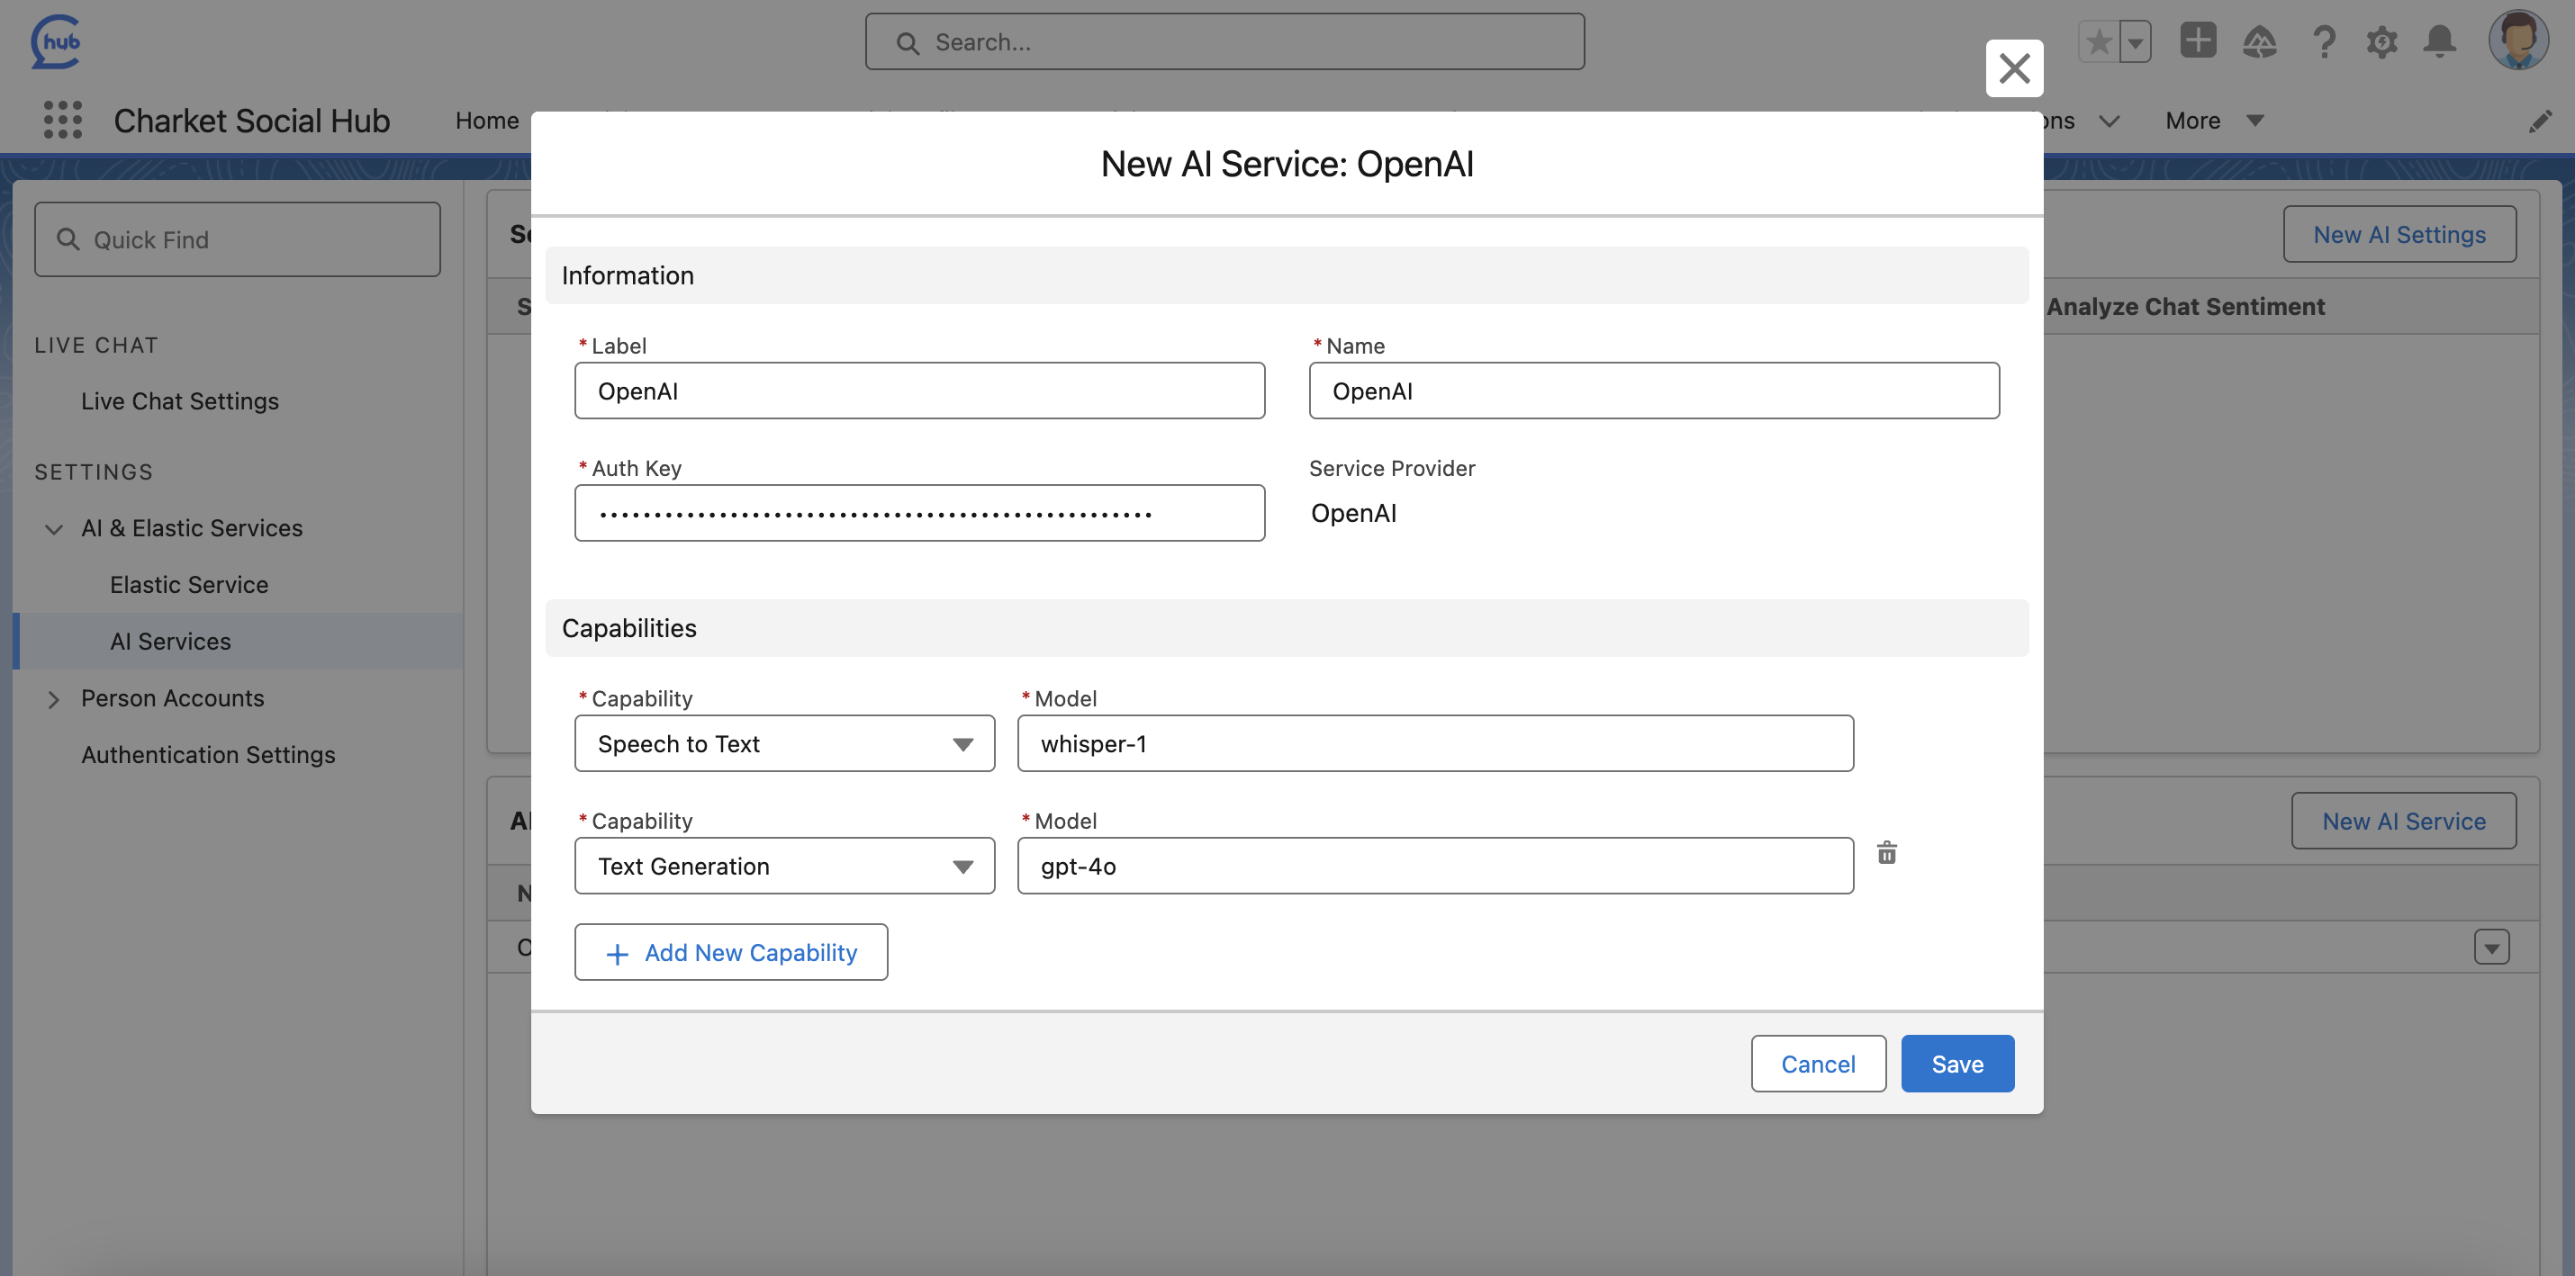Expand the Person Accounts tree item
2575x1276 pixels.
[54, 699]
